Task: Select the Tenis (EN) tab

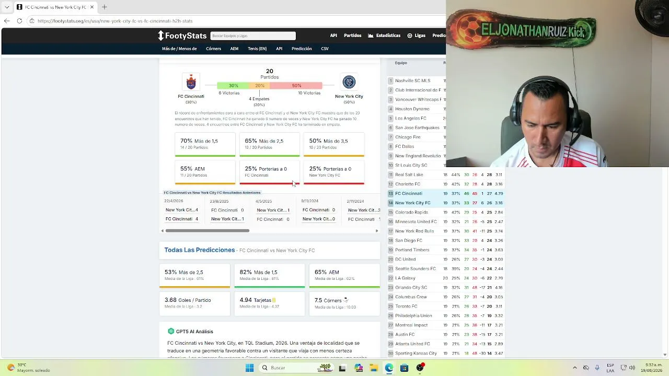Action: pyautogui.click(x=257, y=49)
